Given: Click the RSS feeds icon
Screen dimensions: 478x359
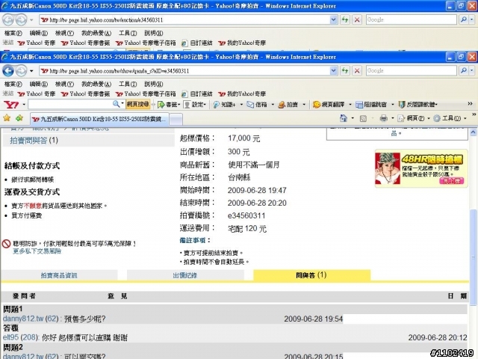Looking at the screenshot, I should coord(363,118).
